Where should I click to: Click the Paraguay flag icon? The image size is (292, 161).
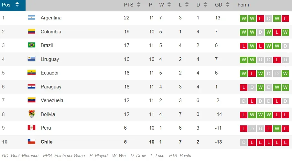(31, 87)
